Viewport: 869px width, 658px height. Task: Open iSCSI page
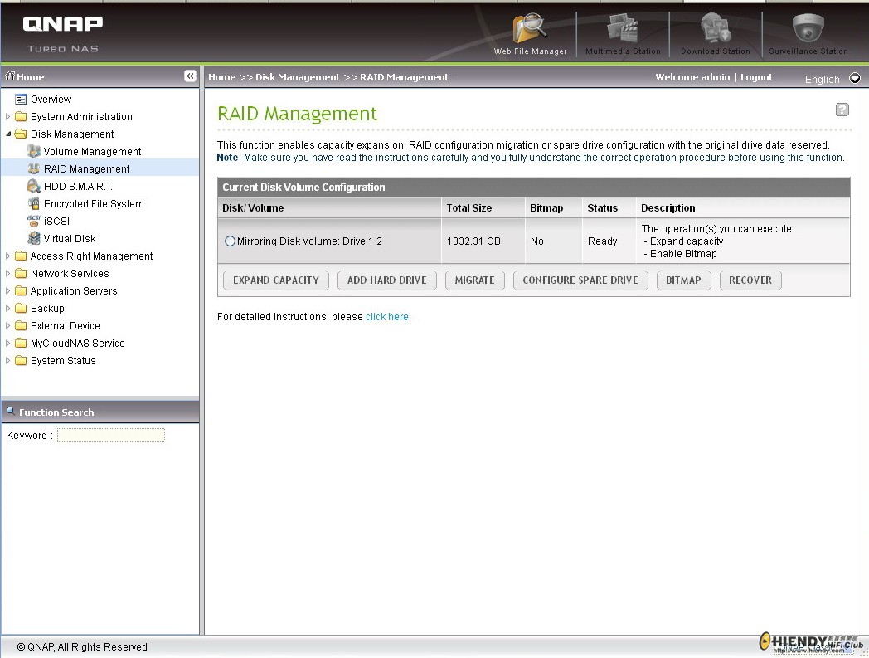point(56,221)
